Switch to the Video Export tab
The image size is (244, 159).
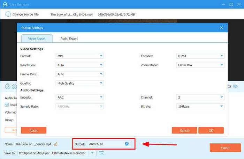[x=37, y=39]
